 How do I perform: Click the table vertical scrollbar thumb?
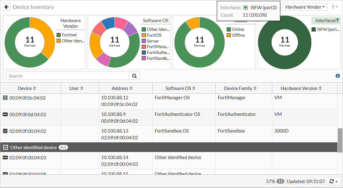coord(340,140)
